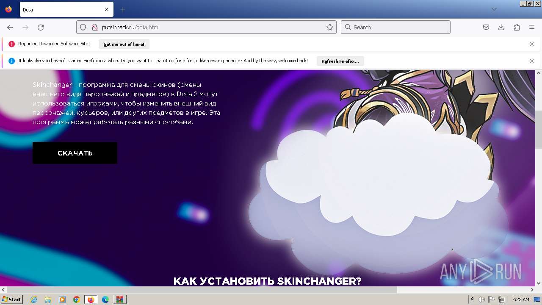Image resolution: width=542 pixels, height=305 pixels.
Task: Click the Firefox logo icon
Action: click(x=8, y=9)
